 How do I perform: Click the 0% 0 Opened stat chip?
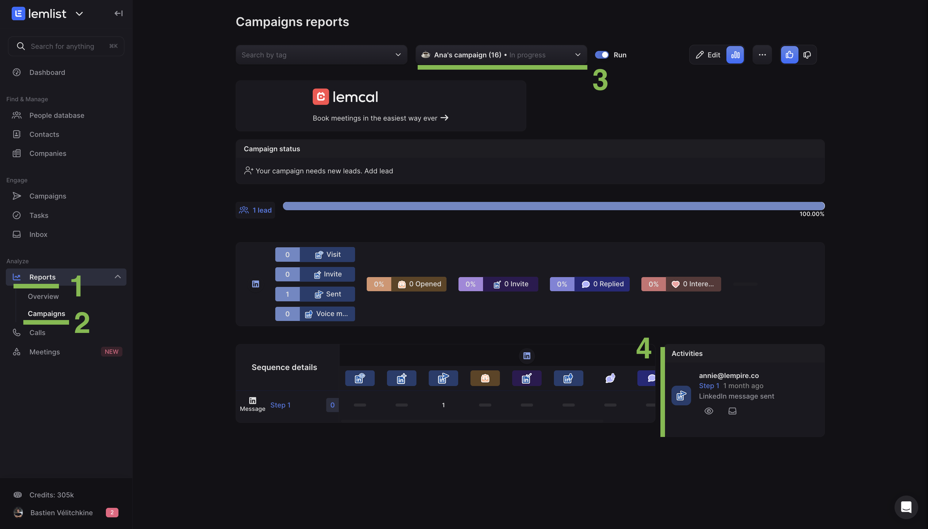pos(407,284)
